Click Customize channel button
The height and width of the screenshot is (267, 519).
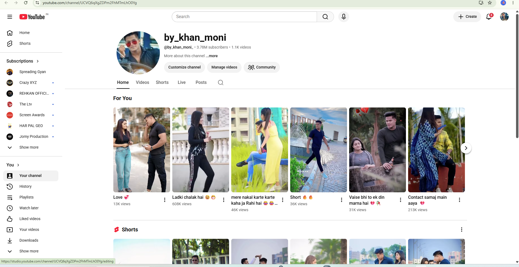pos(184,67)
